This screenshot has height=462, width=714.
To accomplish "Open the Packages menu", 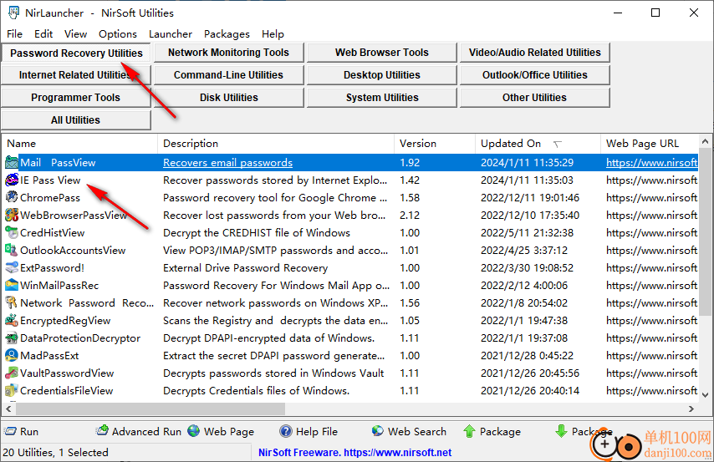I will 227,34.
